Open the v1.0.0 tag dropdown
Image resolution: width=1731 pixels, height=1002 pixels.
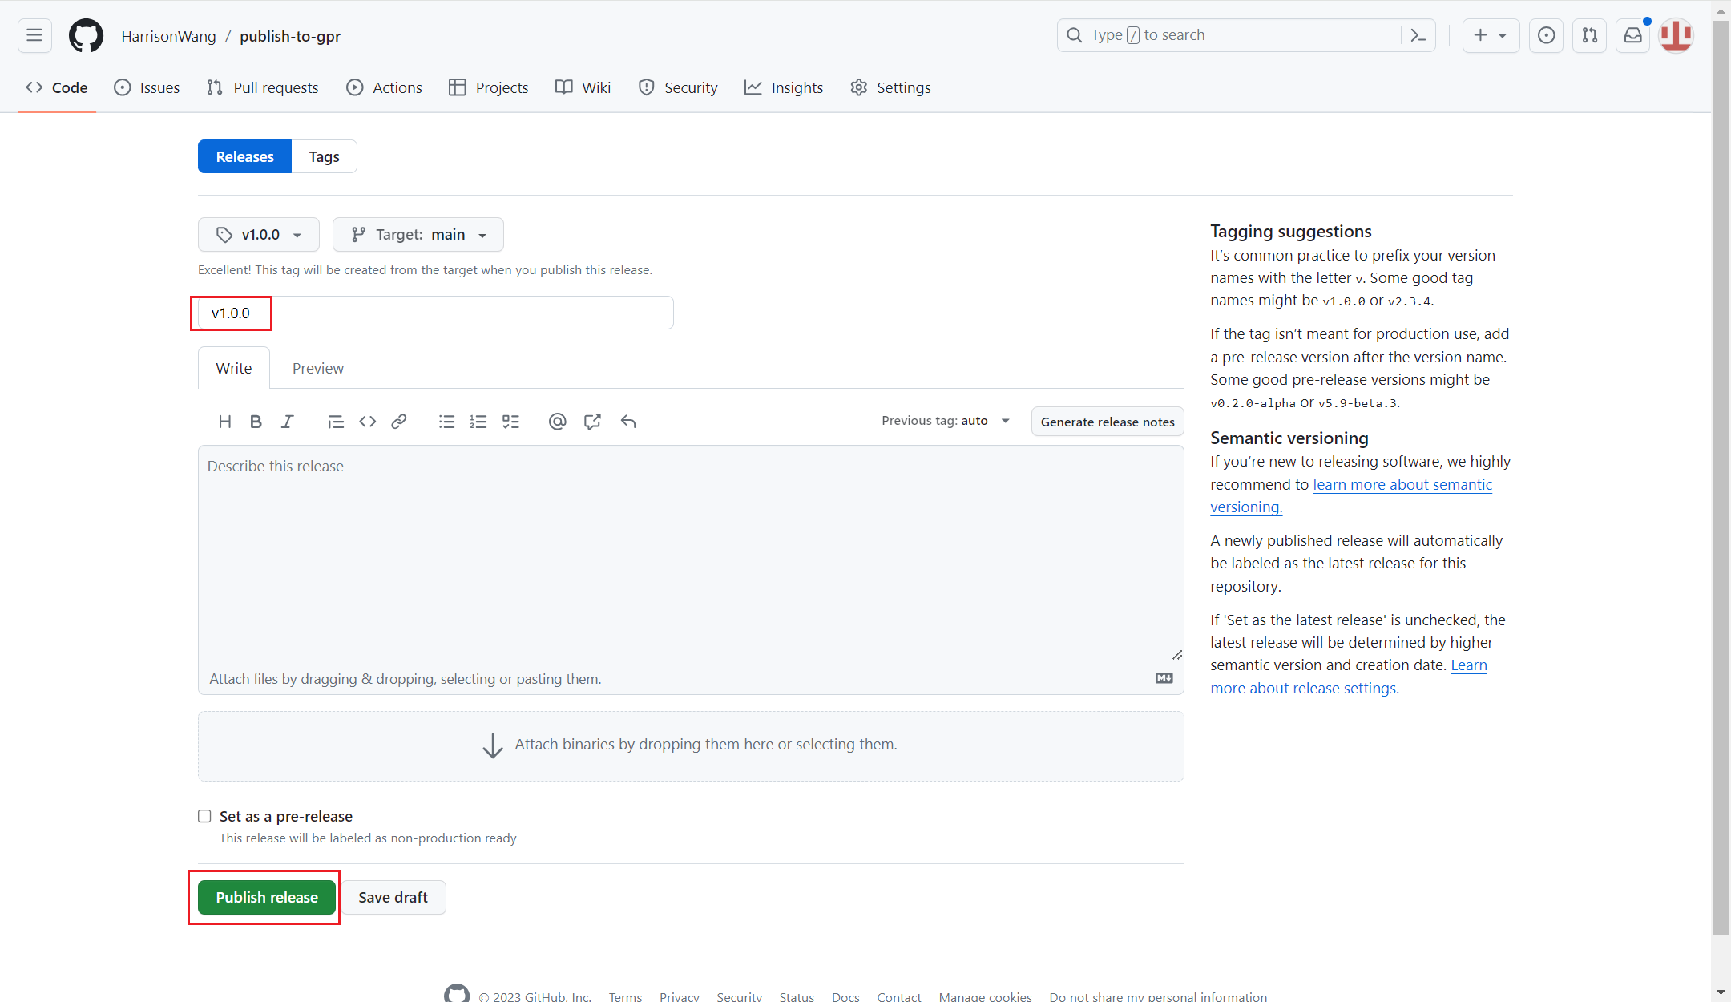point(258,234)
